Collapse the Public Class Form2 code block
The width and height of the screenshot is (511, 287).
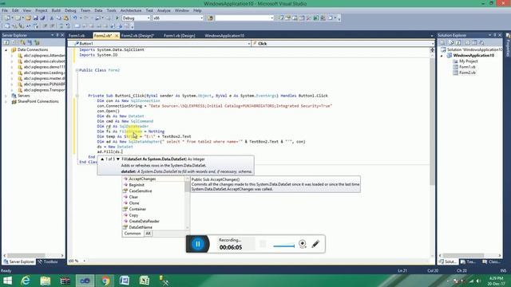pyautogui.click(x=77, y=70)
